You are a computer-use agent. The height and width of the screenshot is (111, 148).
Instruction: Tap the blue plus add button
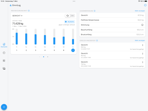4,107
